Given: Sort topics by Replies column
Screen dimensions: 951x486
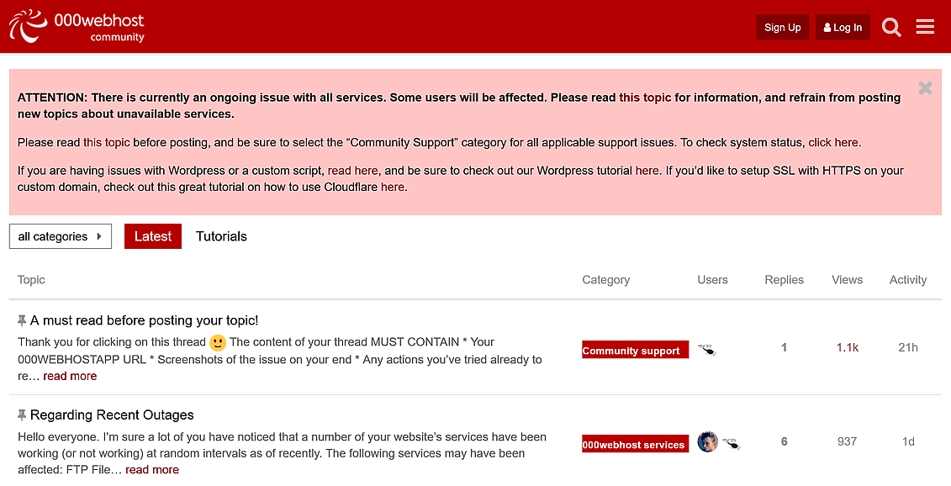Looking at the screenshot, I should (785, 280).
